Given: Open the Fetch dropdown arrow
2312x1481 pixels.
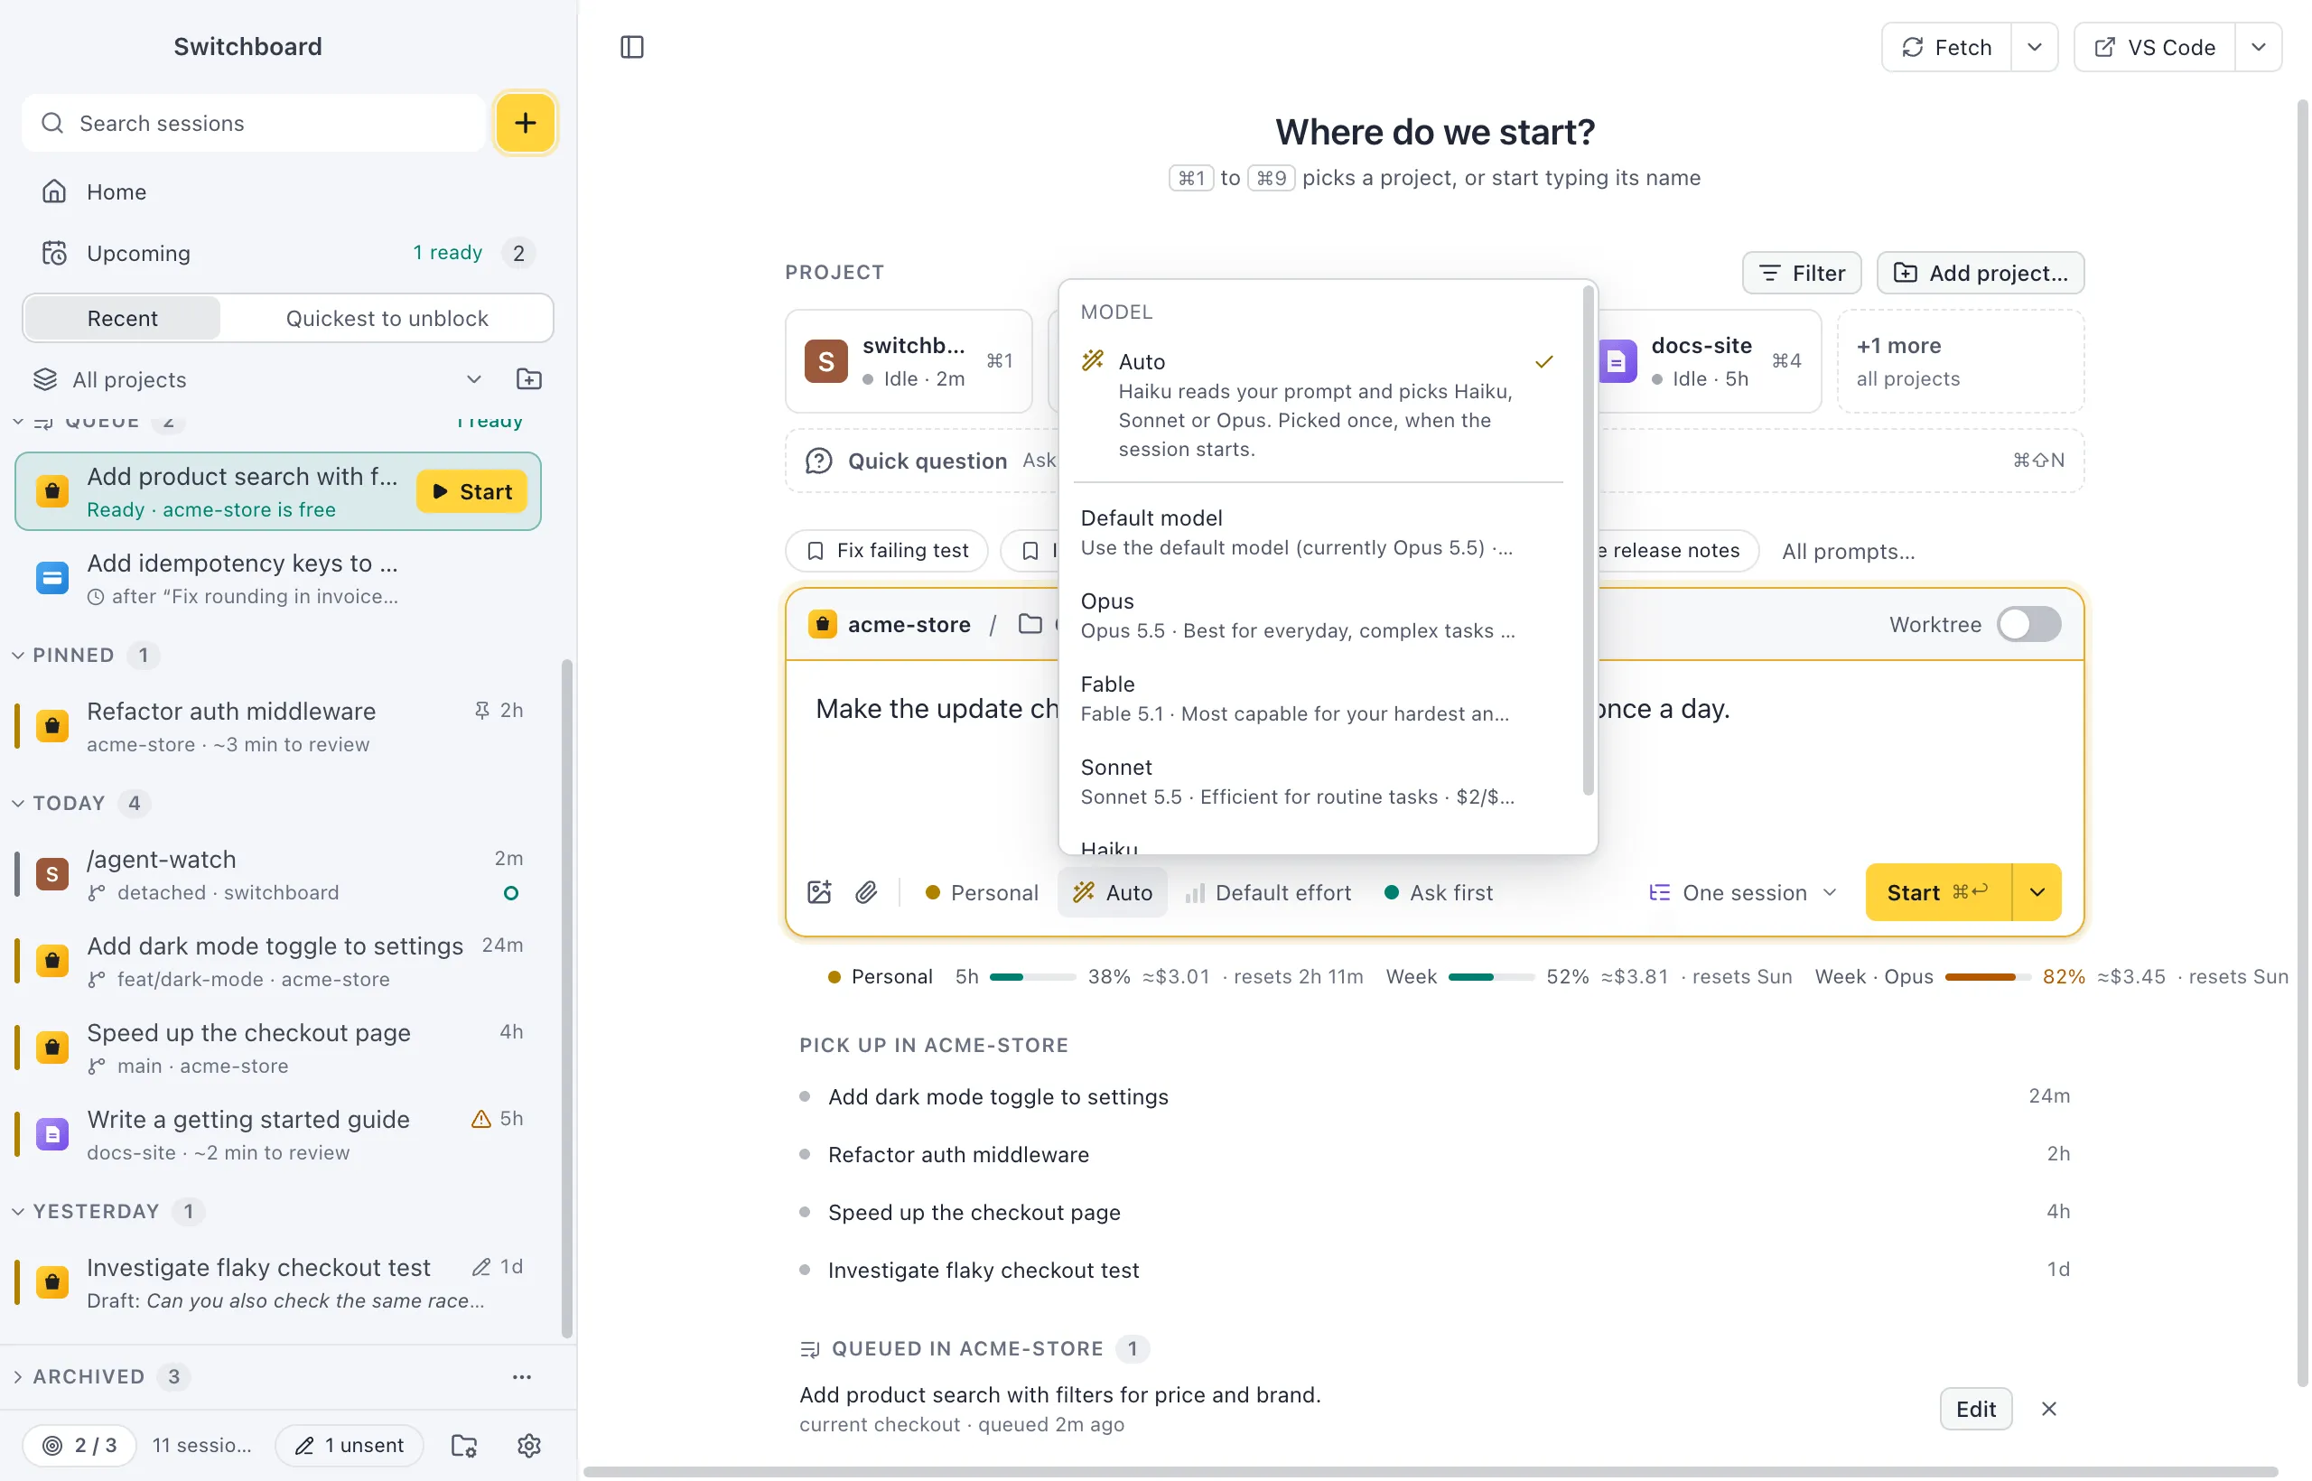Looking at the screenshot, I should [x=2034, y=47].
